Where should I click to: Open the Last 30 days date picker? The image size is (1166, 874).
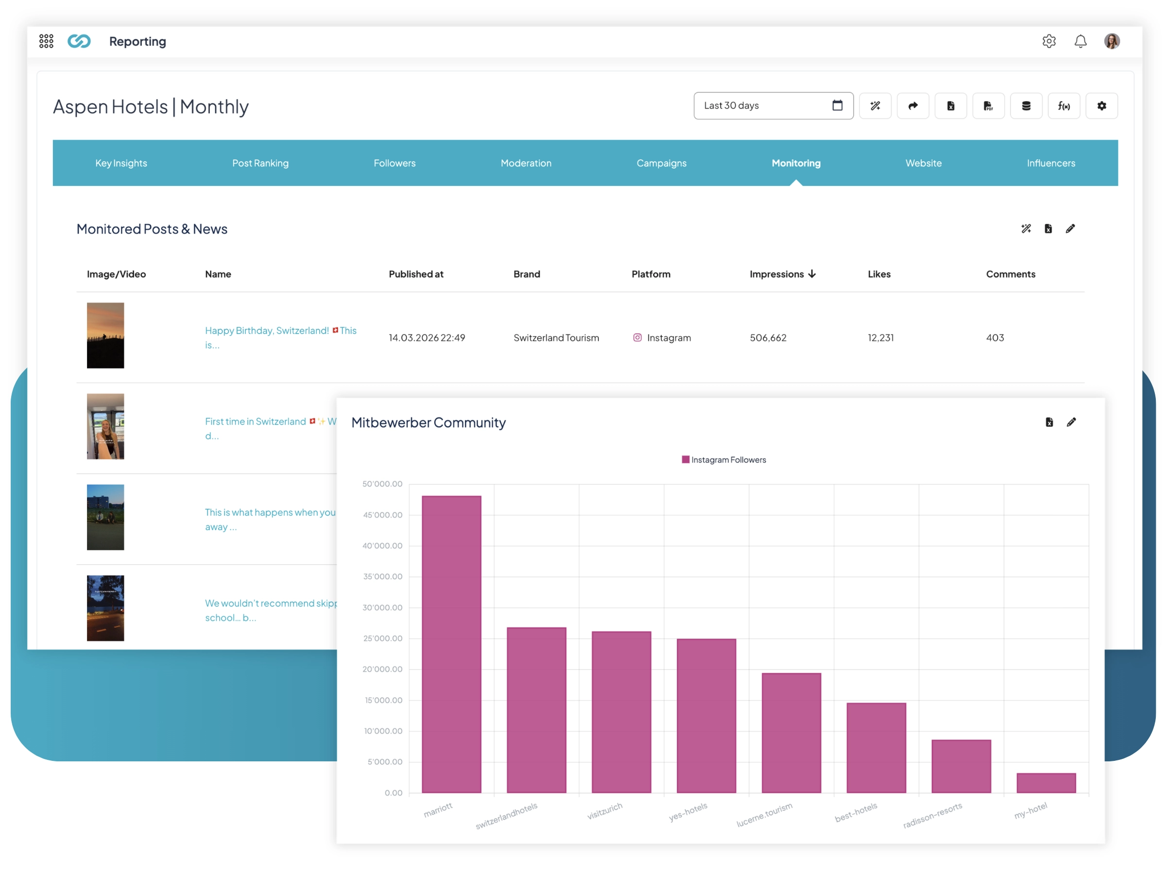coord(773,106)
